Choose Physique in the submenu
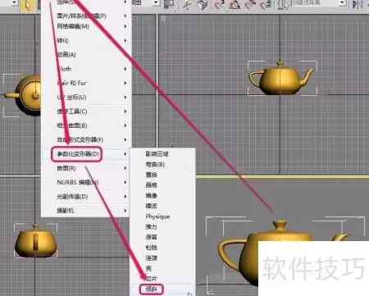 [x=157, y=216]
